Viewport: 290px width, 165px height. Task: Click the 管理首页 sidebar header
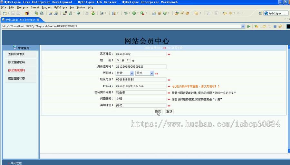[23, 48]
